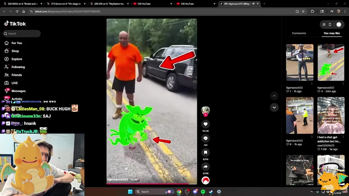
Task: Close the IGN on X tab
Action: point(128,4)
